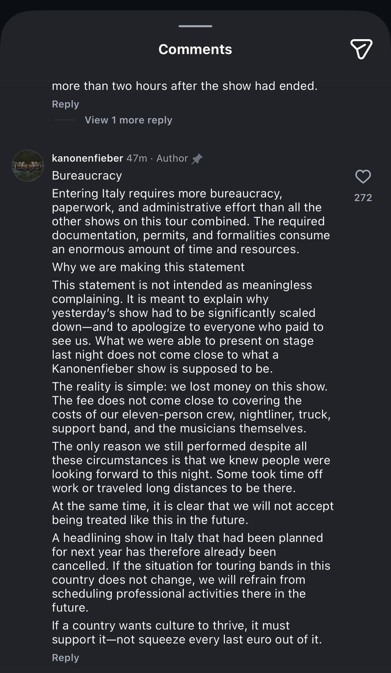Click the "more than two hours" comment text
This screenshot has width=391, height=673.
click(x=184, y=86)
